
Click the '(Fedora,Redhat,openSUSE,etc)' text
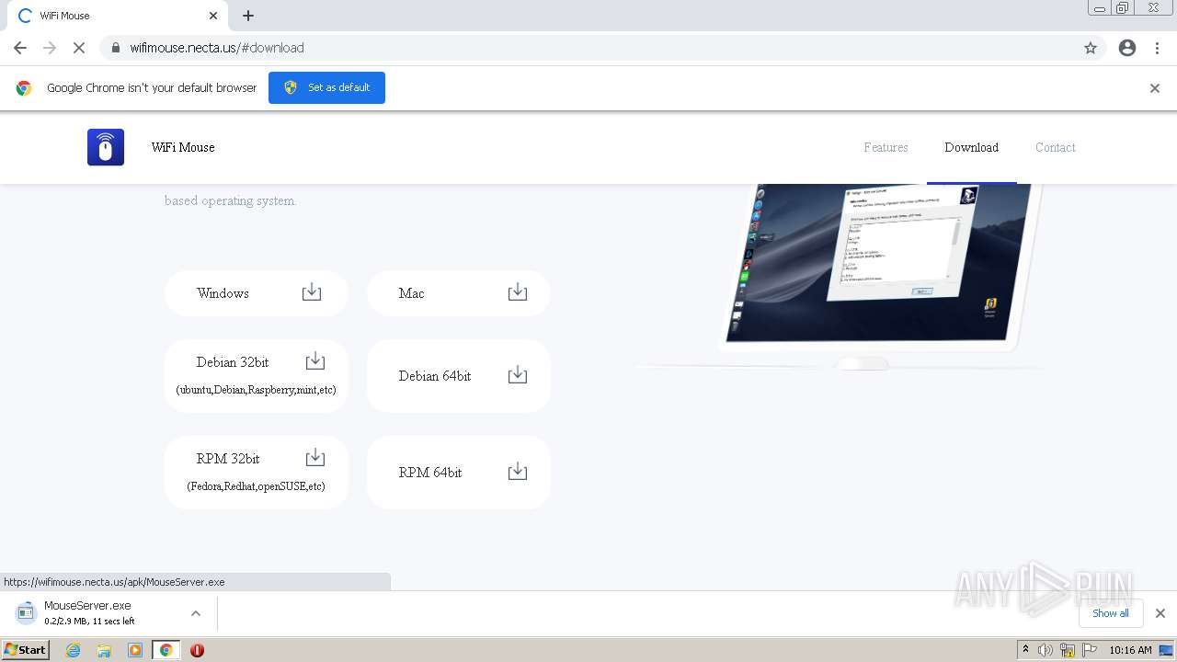tap(256, 486)
